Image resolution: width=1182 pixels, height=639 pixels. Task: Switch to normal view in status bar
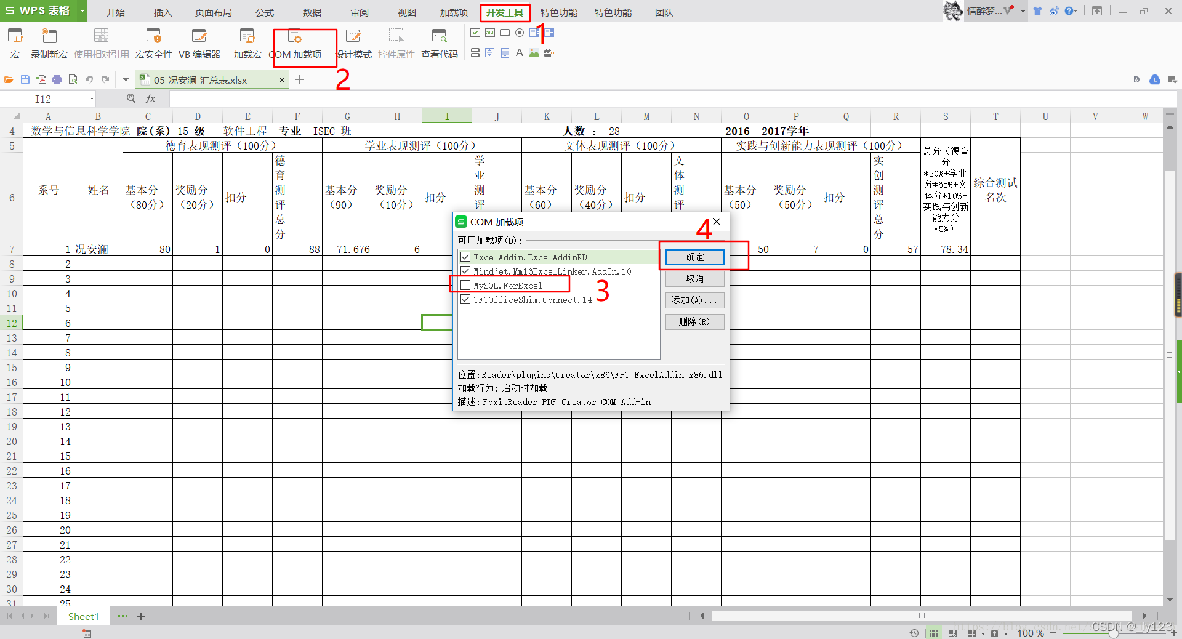point(934,633)
